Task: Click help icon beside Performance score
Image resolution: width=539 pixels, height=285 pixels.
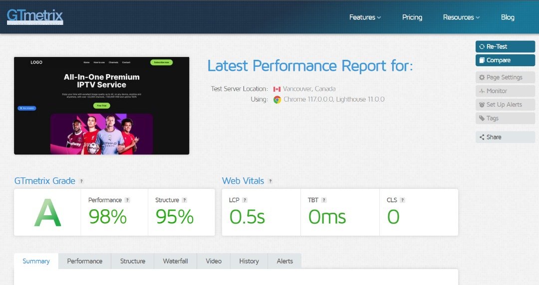Action: pyautogui.click(x=127, y=200)
